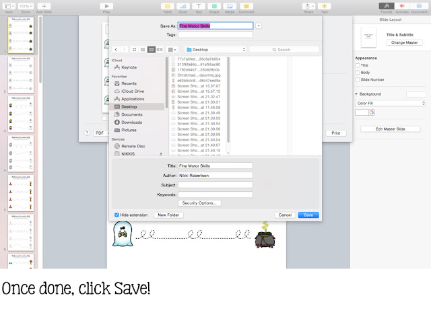Switch to column view
The width and height of the screenshot is (431, 323).
point(151,49)
